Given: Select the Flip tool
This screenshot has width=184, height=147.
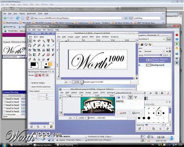Looking at the screenshot, I should click(x=48, y=50).
